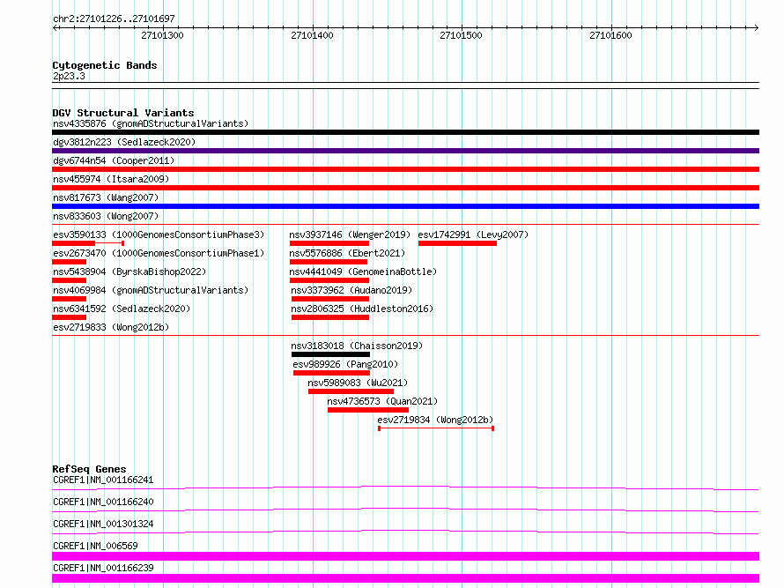Viewport: 784px width, 588px height.
Task: Click nsv833603 (Wong2007) label
Action: (106, 216)
